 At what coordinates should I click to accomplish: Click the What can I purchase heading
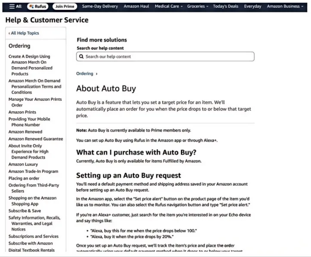tap(136, 152)
